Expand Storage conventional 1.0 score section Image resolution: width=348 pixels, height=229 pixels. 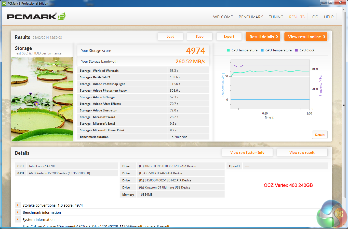(x=18, y=205)
